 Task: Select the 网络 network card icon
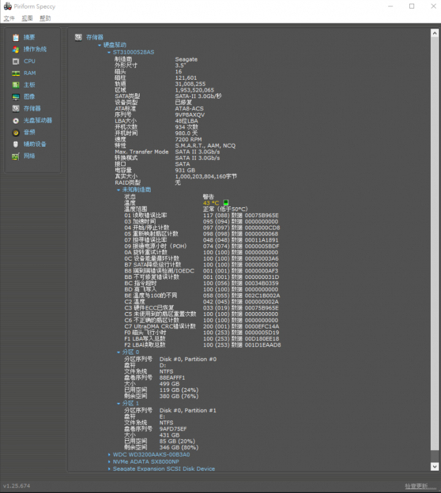point(16,156)
